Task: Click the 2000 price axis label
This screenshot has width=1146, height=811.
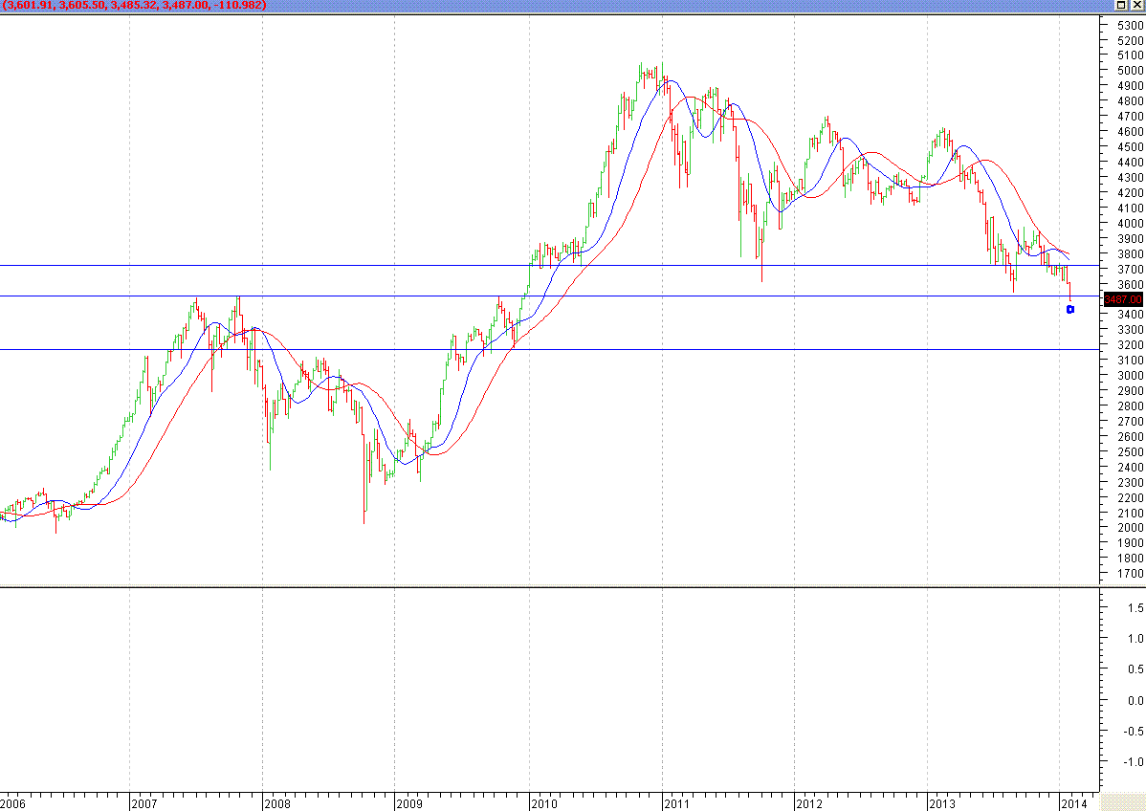Action: pyautogui.click(x=1130, y=528)
